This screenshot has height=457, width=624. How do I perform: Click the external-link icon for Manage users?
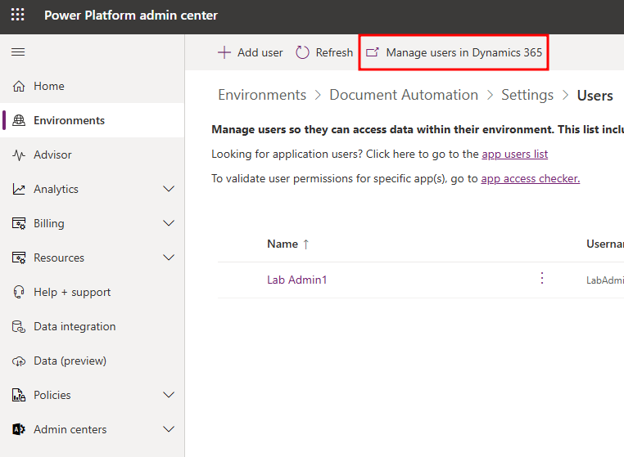[x=373, y=52]
